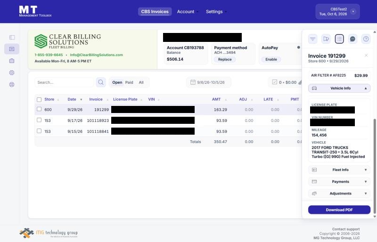Image resolution: width=377 pixels, height=242 pixels.
Task: Sort by the LATE column header
Action: 271,99
